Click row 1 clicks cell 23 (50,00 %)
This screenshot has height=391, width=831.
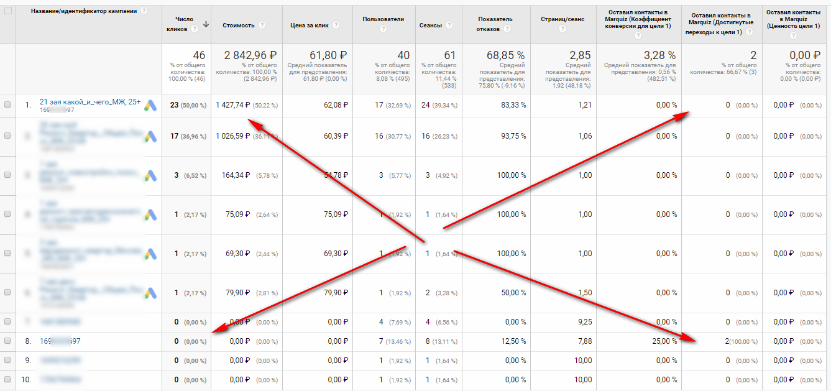tap(188, 106)
